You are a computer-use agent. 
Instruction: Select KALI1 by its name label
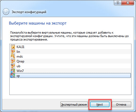point(20,47)
